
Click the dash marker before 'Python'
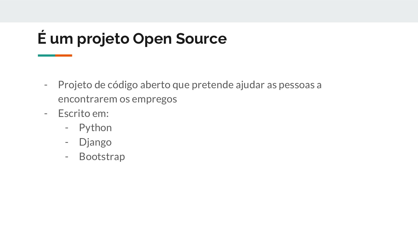tap(67, 128)
